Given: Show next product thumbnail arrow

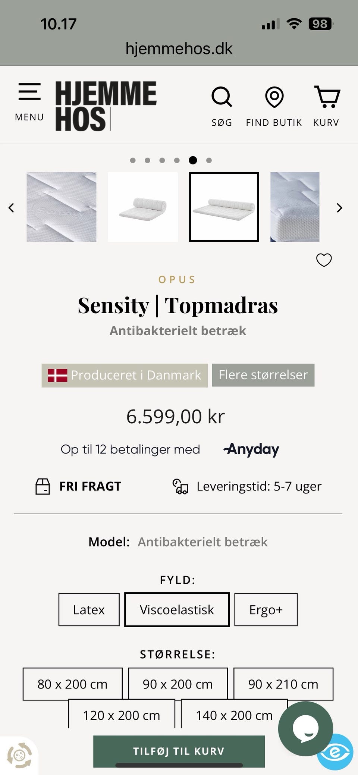Looking at the screenshot, I should pos(339,208).
